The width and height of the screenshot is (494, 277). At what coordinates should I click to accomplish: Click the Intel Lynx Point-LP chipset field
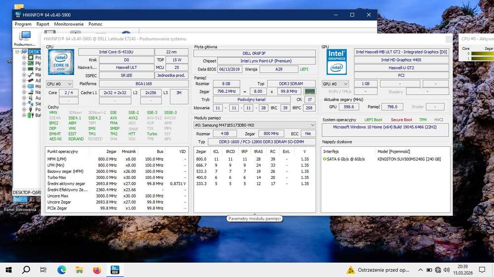tap(266, 61)
